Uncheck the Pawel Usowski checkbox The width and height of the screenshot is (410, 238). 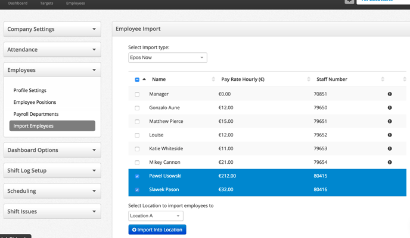click(137, 176)
